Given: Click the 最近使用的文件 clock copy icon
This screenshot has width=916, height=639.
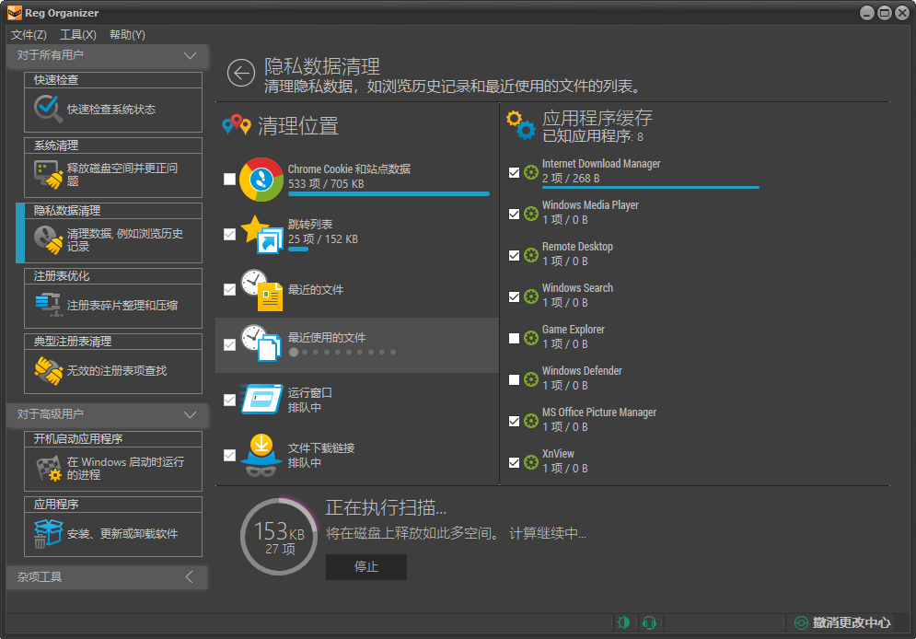Looking at the screenshot, I should 261,343.
